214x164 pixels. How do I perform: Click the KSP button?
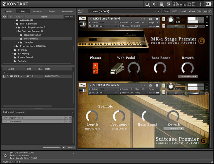pos(199,11)
